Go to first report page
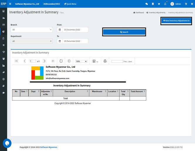 (16, 61)
